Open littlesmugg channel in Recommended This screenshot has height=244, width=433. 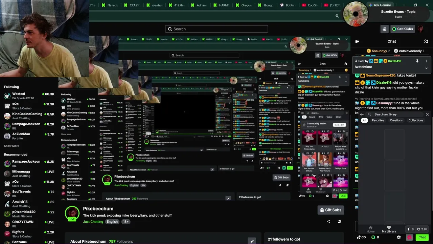29,174
